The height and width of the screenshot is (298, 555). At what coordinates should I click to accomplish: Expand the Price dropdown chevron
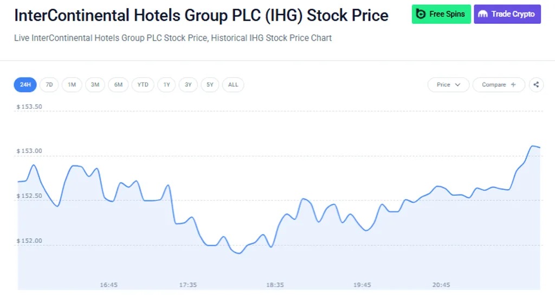(457, 85)
